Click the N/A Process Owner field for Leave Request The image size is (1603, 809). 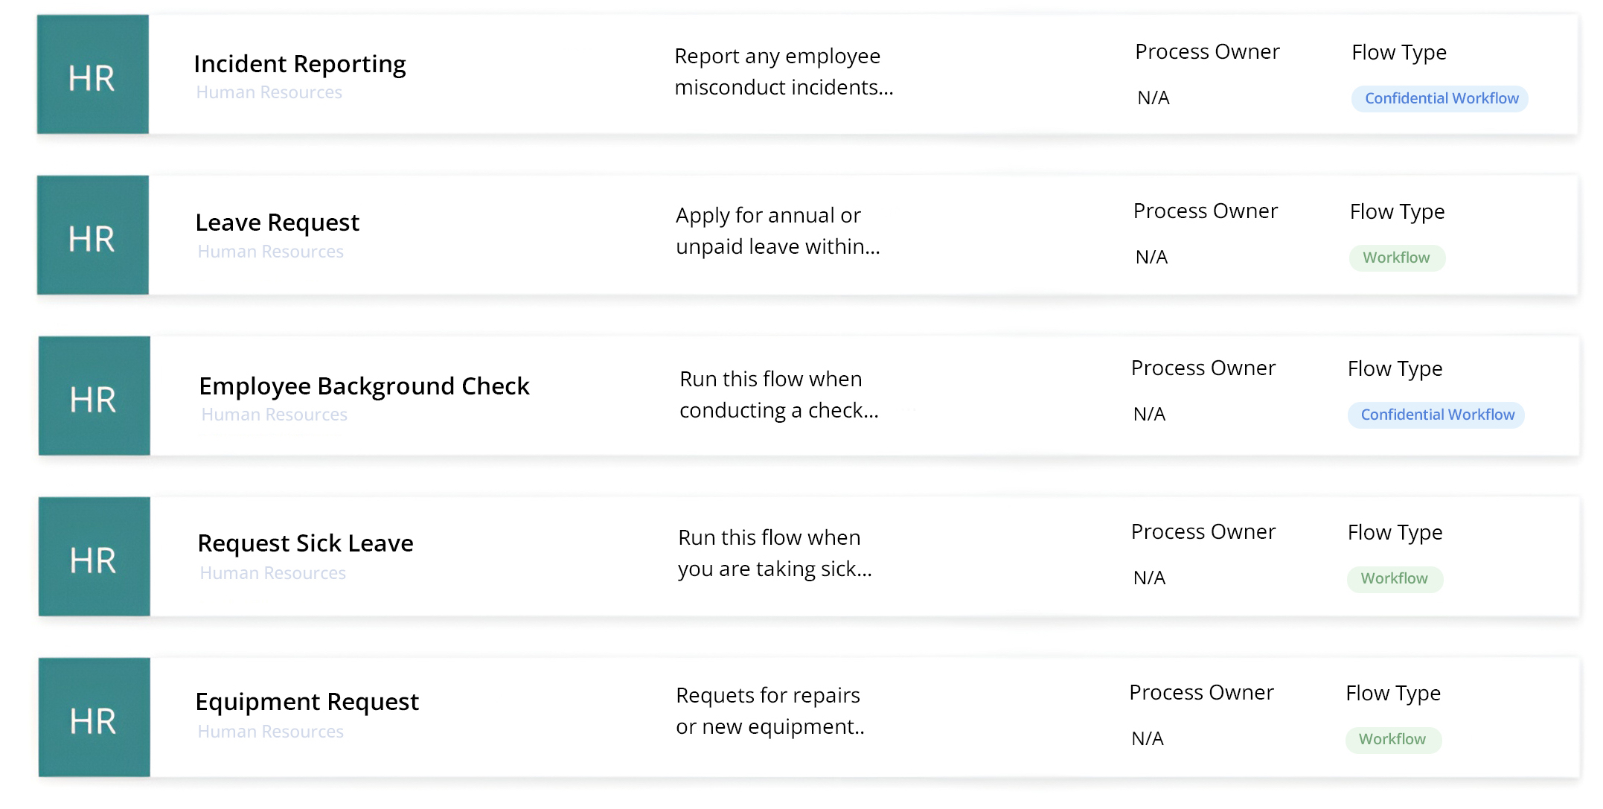click(1152, 257)
